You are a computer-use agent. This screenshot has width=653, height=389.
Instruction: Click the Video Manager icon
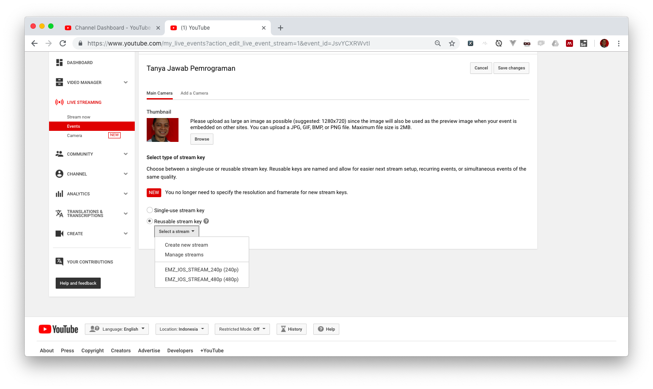pyautogui.click(x=59, y=83)
